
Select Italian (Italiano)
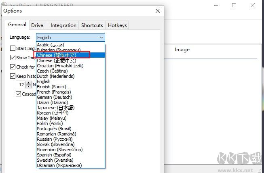[70, 102]
